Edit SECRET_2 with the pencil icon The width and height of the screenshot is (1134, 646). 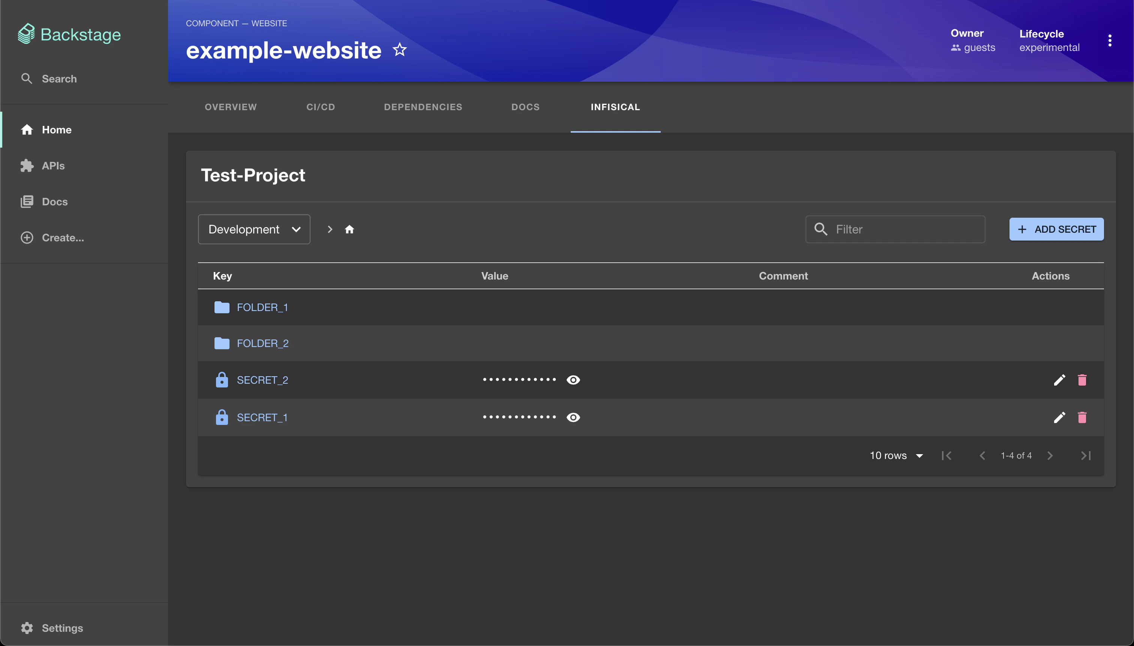[1059, 380]
